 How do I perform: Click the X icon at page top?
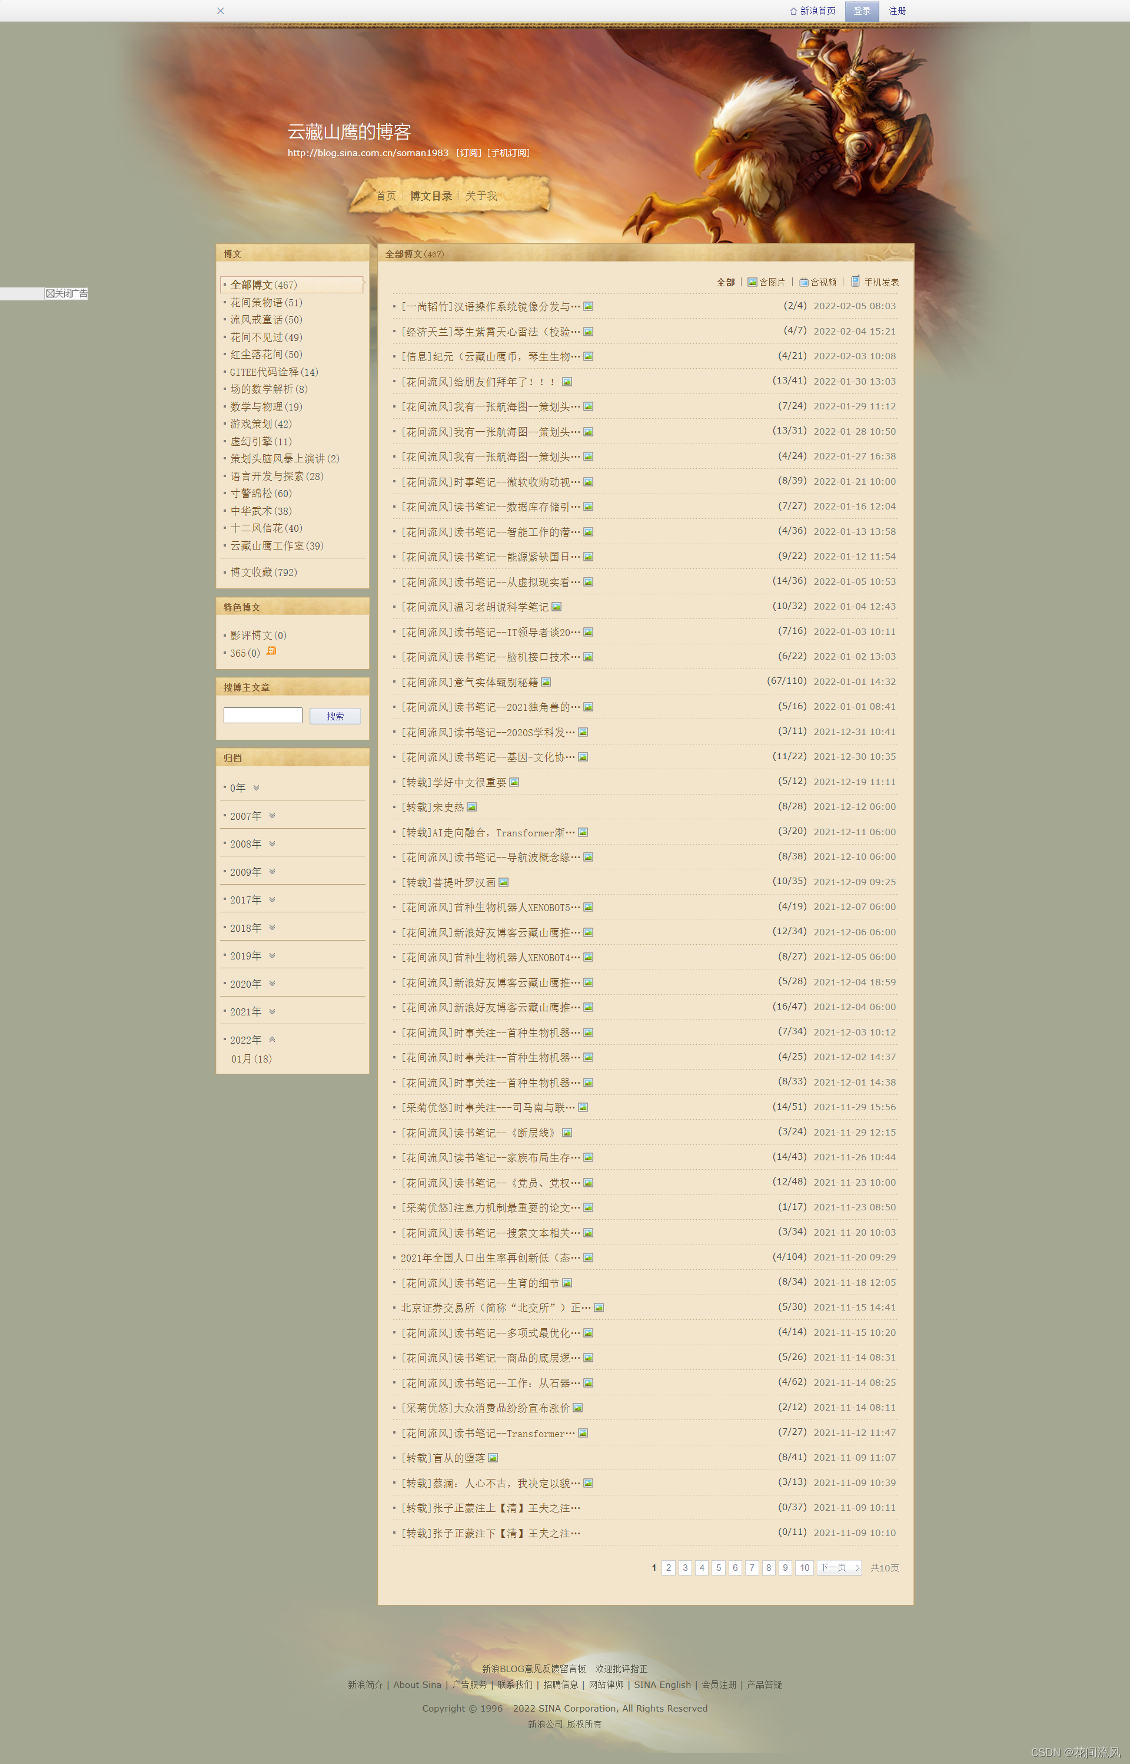pos(221,11)
